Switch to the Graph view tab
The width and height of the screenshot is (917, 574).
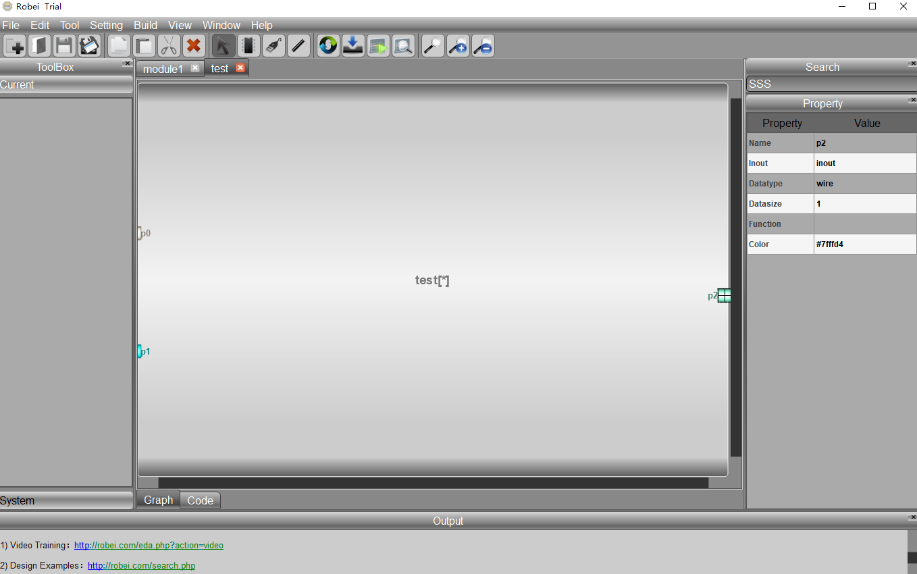[x=159, y=500]
